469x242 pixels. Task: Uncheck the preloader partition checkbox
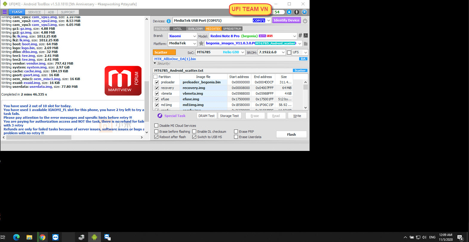[157, 82]
